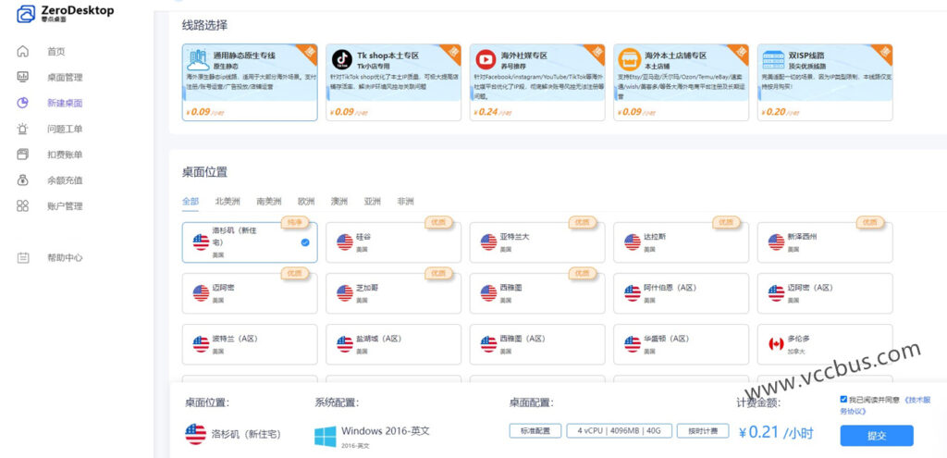The width and height of the screenshot is (947, 458).
Task: Choose the YouTube 海外社媒专区 icon
Action: (x=485, y=60)
